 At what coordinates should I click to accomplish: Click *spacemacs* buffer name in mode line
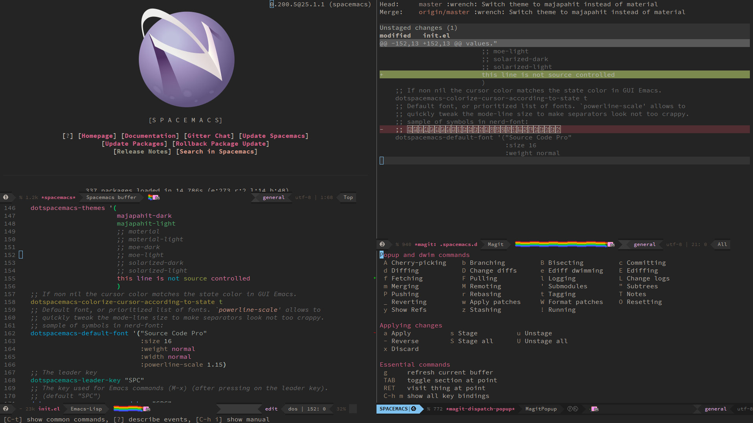click(x=58, y=197)
